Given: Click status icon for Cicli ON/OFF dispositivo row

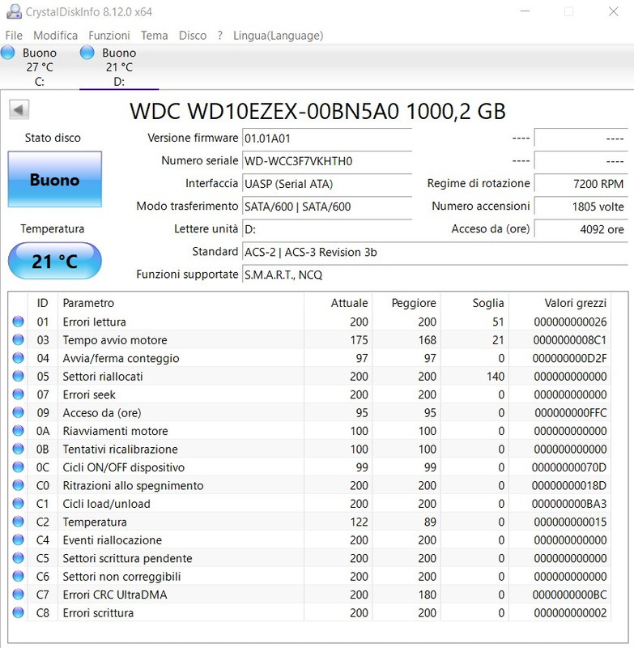Looking at the screenshot, I should coord(18,467).
